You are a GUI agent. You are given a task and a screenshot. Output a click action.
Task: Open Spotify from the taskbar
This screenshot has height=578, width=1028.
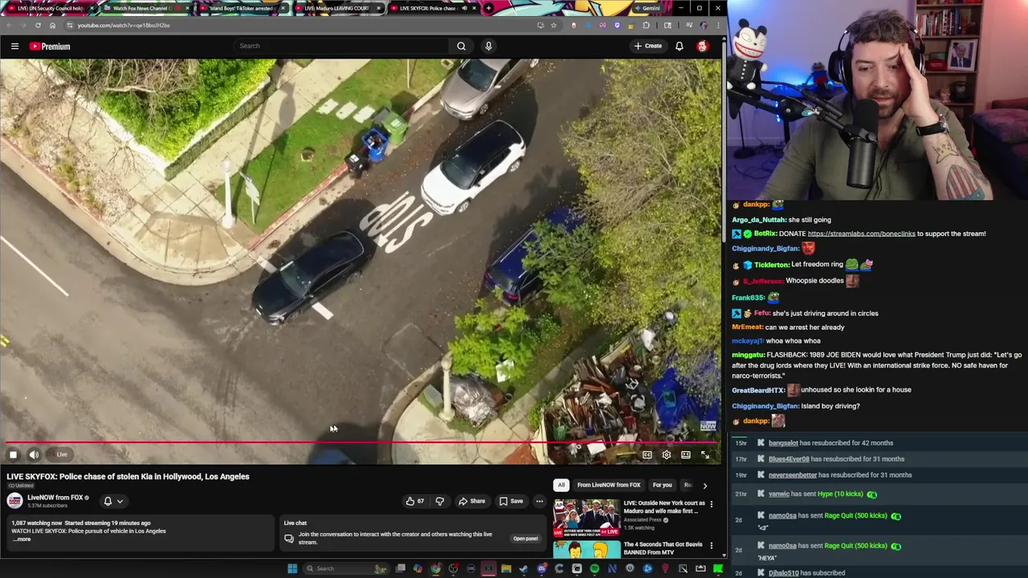click(594, 568)
